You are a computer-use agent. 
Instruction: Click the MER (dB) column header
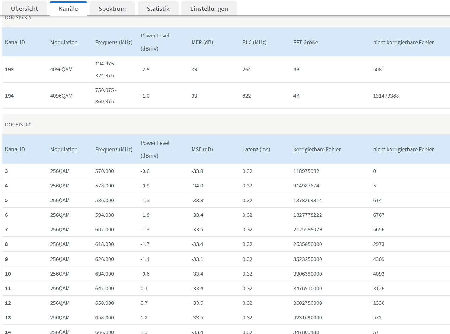point(202,42)
